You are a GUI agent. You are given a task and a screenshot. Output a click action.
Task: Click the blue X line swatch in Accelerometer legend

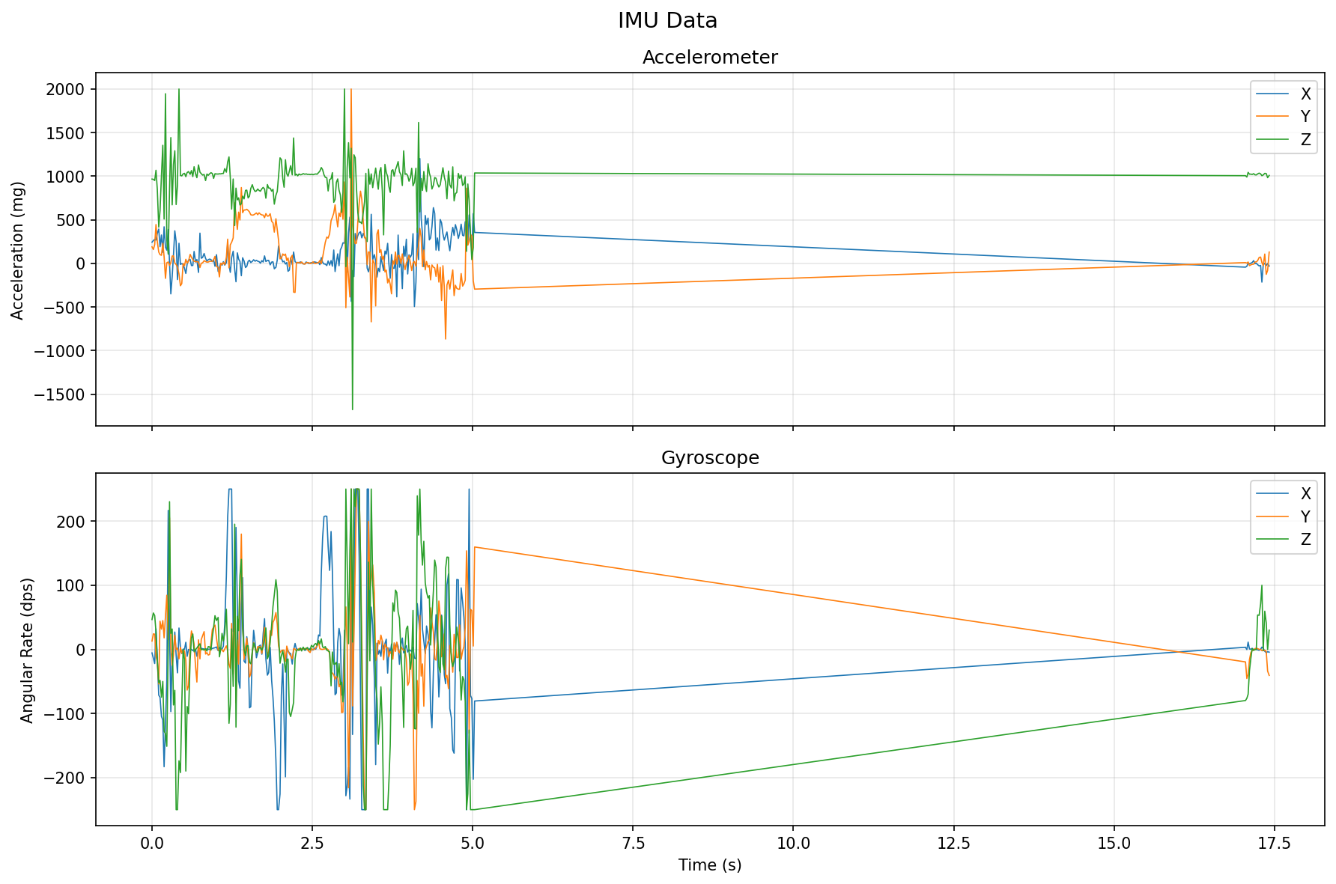point(1273,94)
